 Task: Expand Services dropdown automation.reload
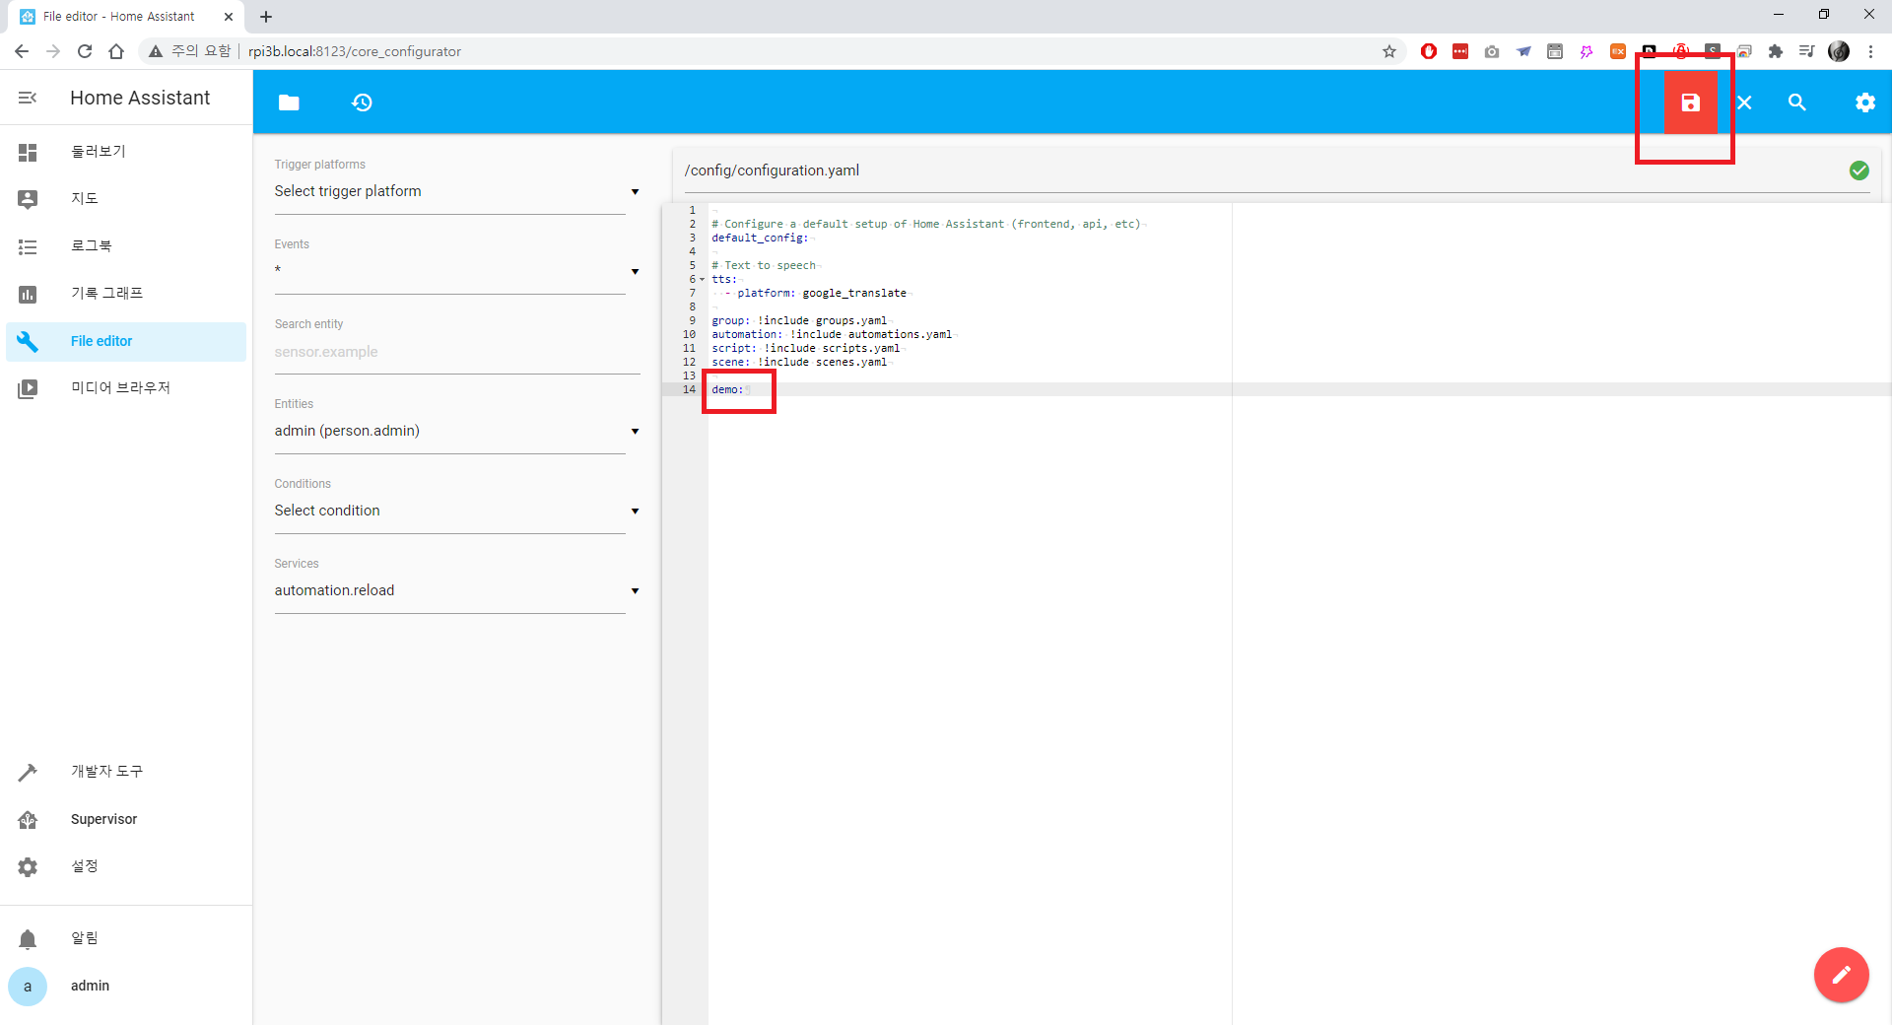(x=457, y=590)
